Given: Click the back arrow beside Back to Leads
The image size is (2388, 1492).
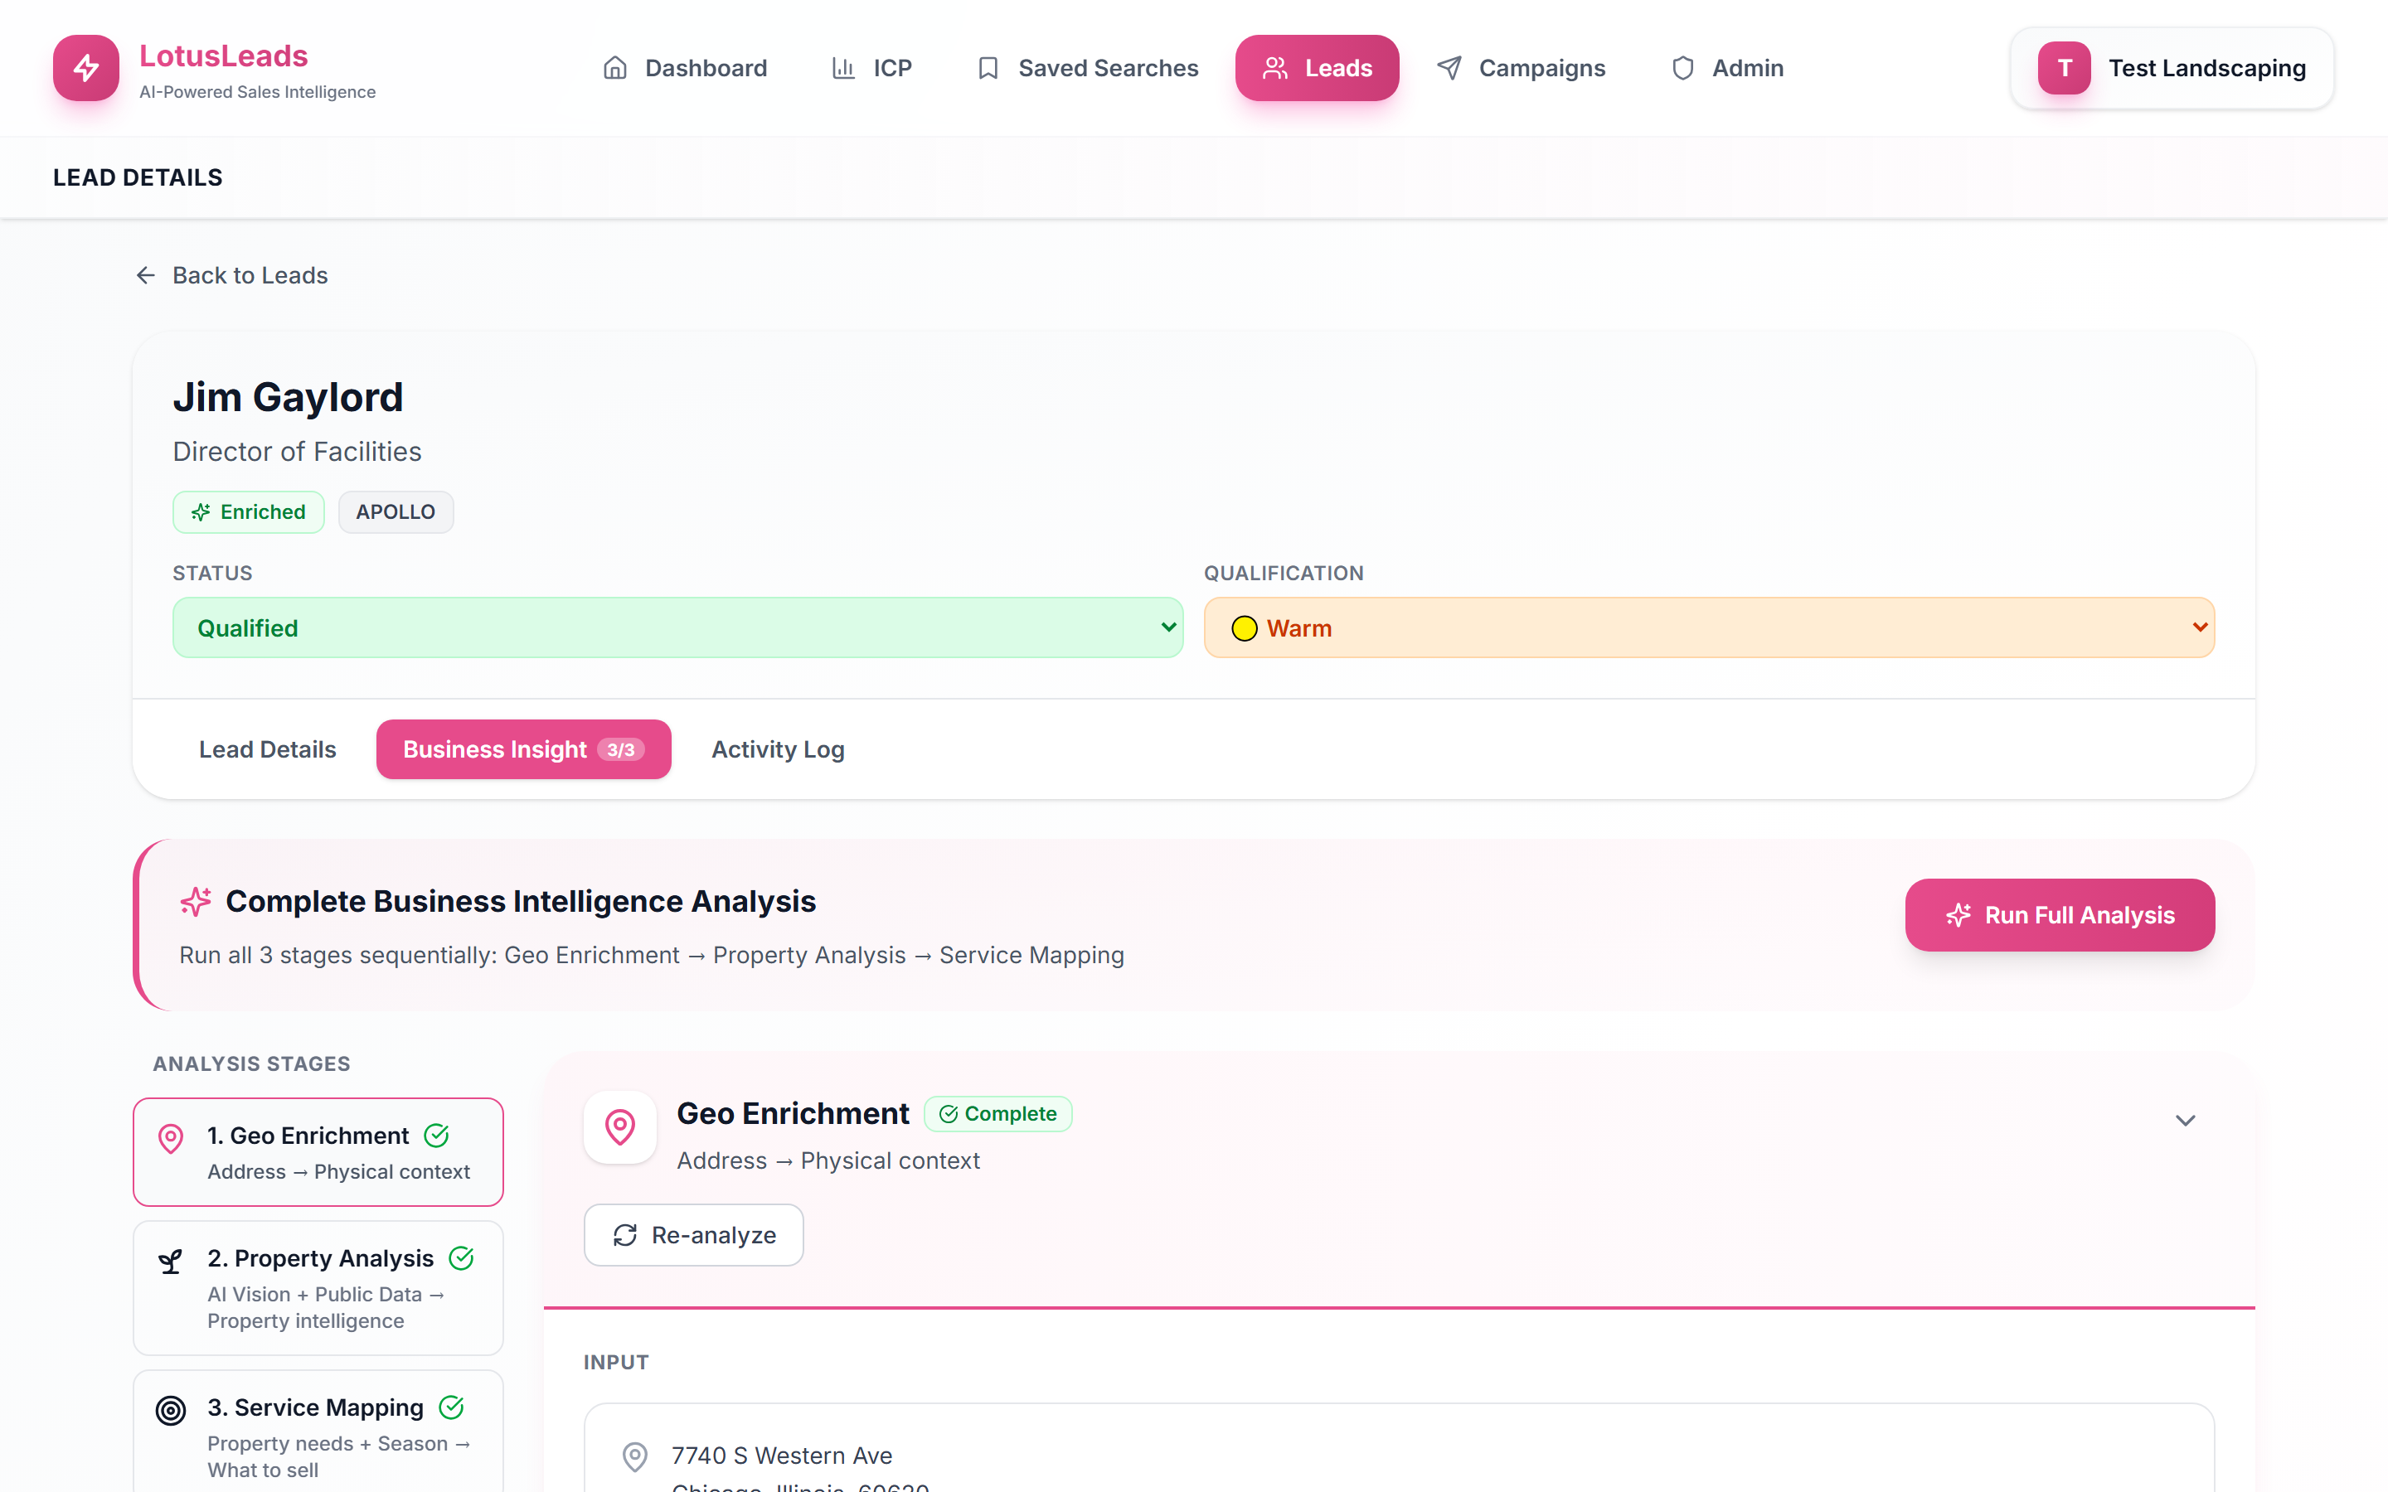Looking at the screenshot, I should pyautogui.click(x=146, y=275).
